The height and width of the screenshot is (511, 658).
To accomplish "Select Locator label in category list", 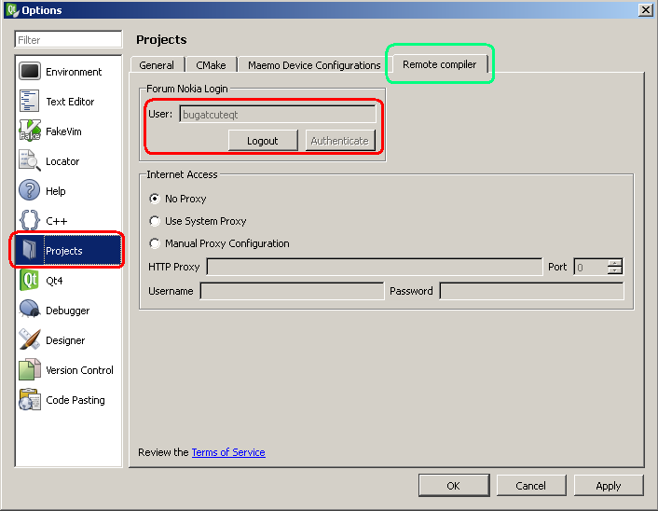I will [62, 161].
